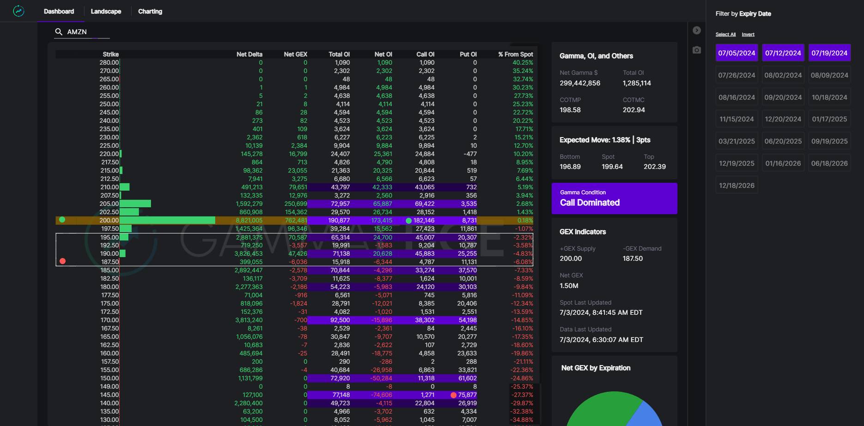Viewport: 864px width, 426px height.
Task: Click the Net GEX column header
Action: tap(296, 54)
